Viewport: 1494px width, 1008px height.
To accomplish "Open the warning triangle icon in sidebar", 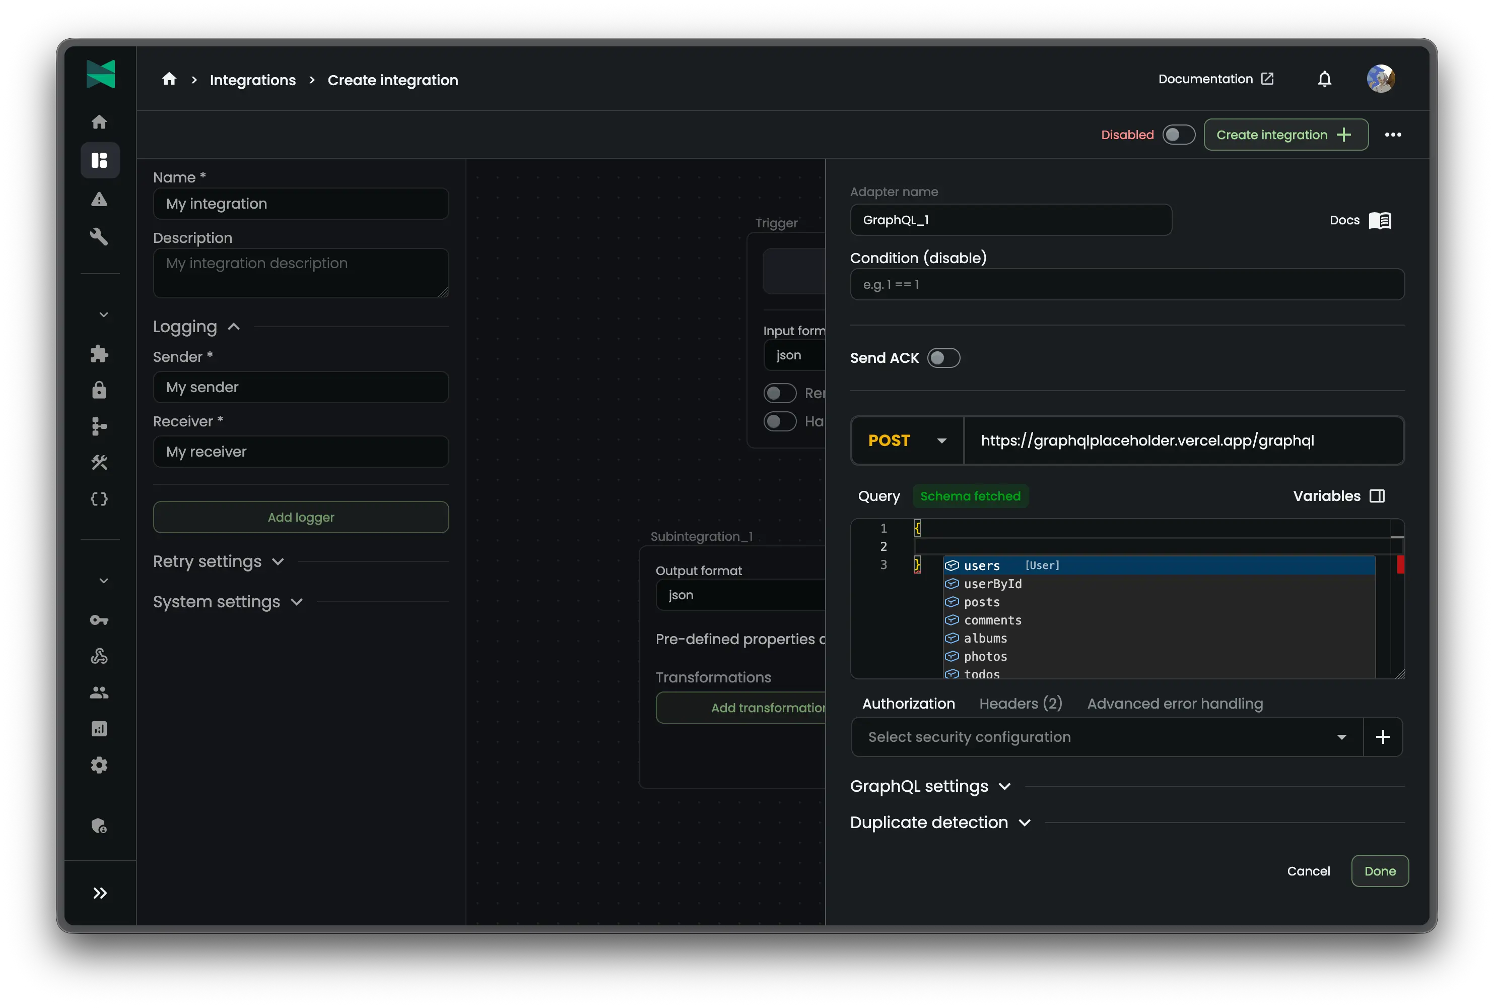I will pos(99,199).
